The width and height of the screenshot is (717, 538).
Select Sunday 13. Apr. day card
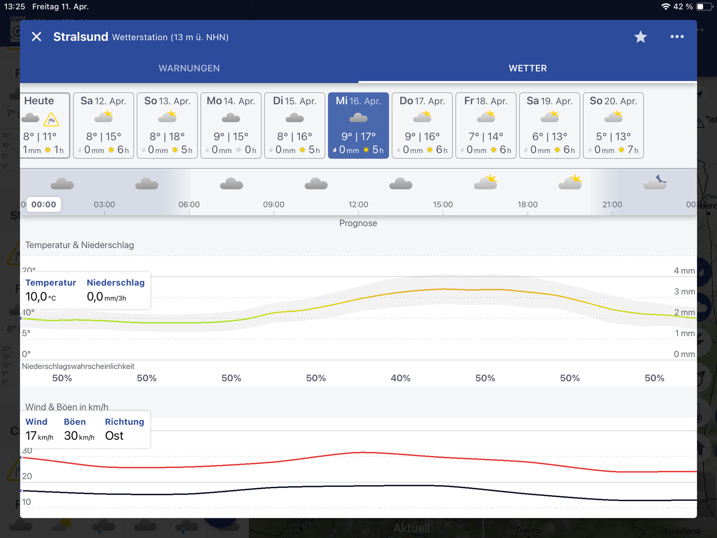(167, 126)
